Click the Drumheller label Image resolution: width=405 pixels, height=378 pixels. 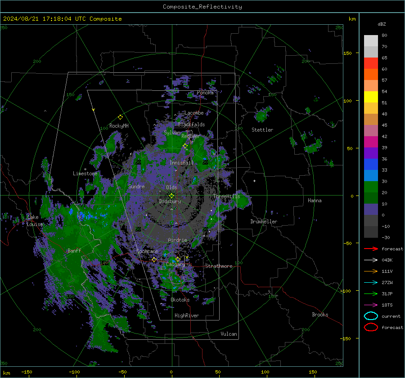pos(264,222)
